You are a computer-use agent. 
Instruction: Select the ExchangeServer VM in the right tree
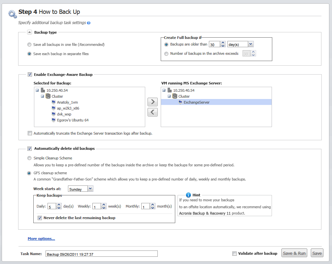tap(196, 102)
